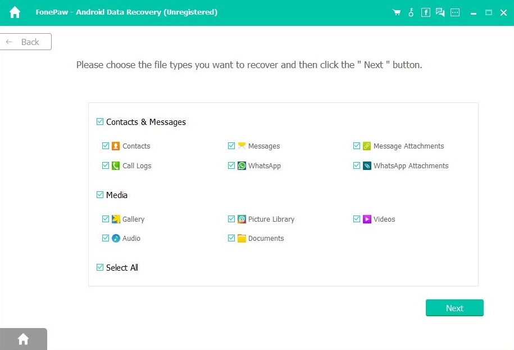Click the home logo in the top-left corner
Image resolution: width=514 pixels, height=350 pixels.
(14, 12)
